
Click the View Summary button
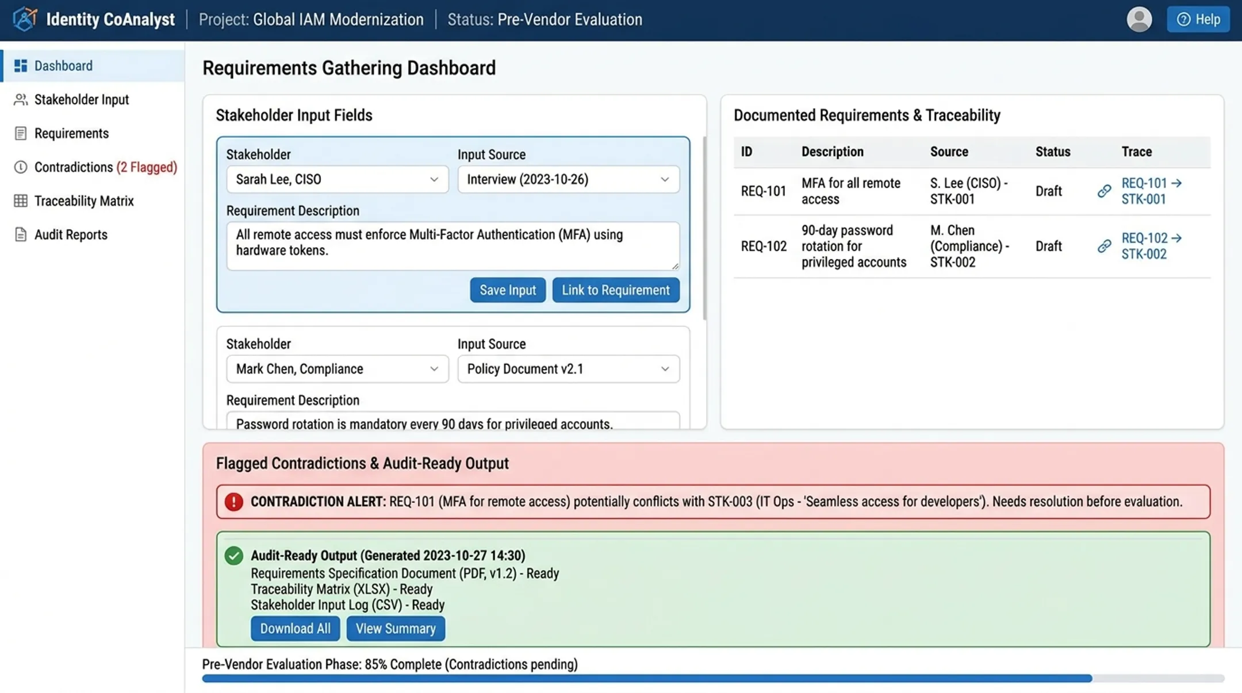(396, 629)
